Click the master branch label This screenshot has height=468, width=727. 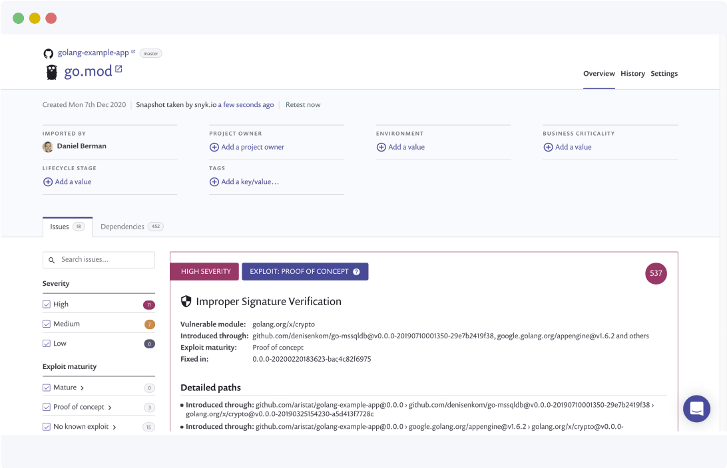coord(150,54)
